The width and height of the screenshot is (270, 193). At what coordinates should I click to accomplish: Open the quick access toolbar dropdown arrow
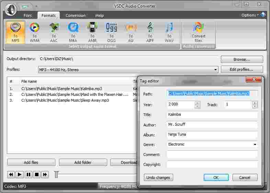coord(36,7)
